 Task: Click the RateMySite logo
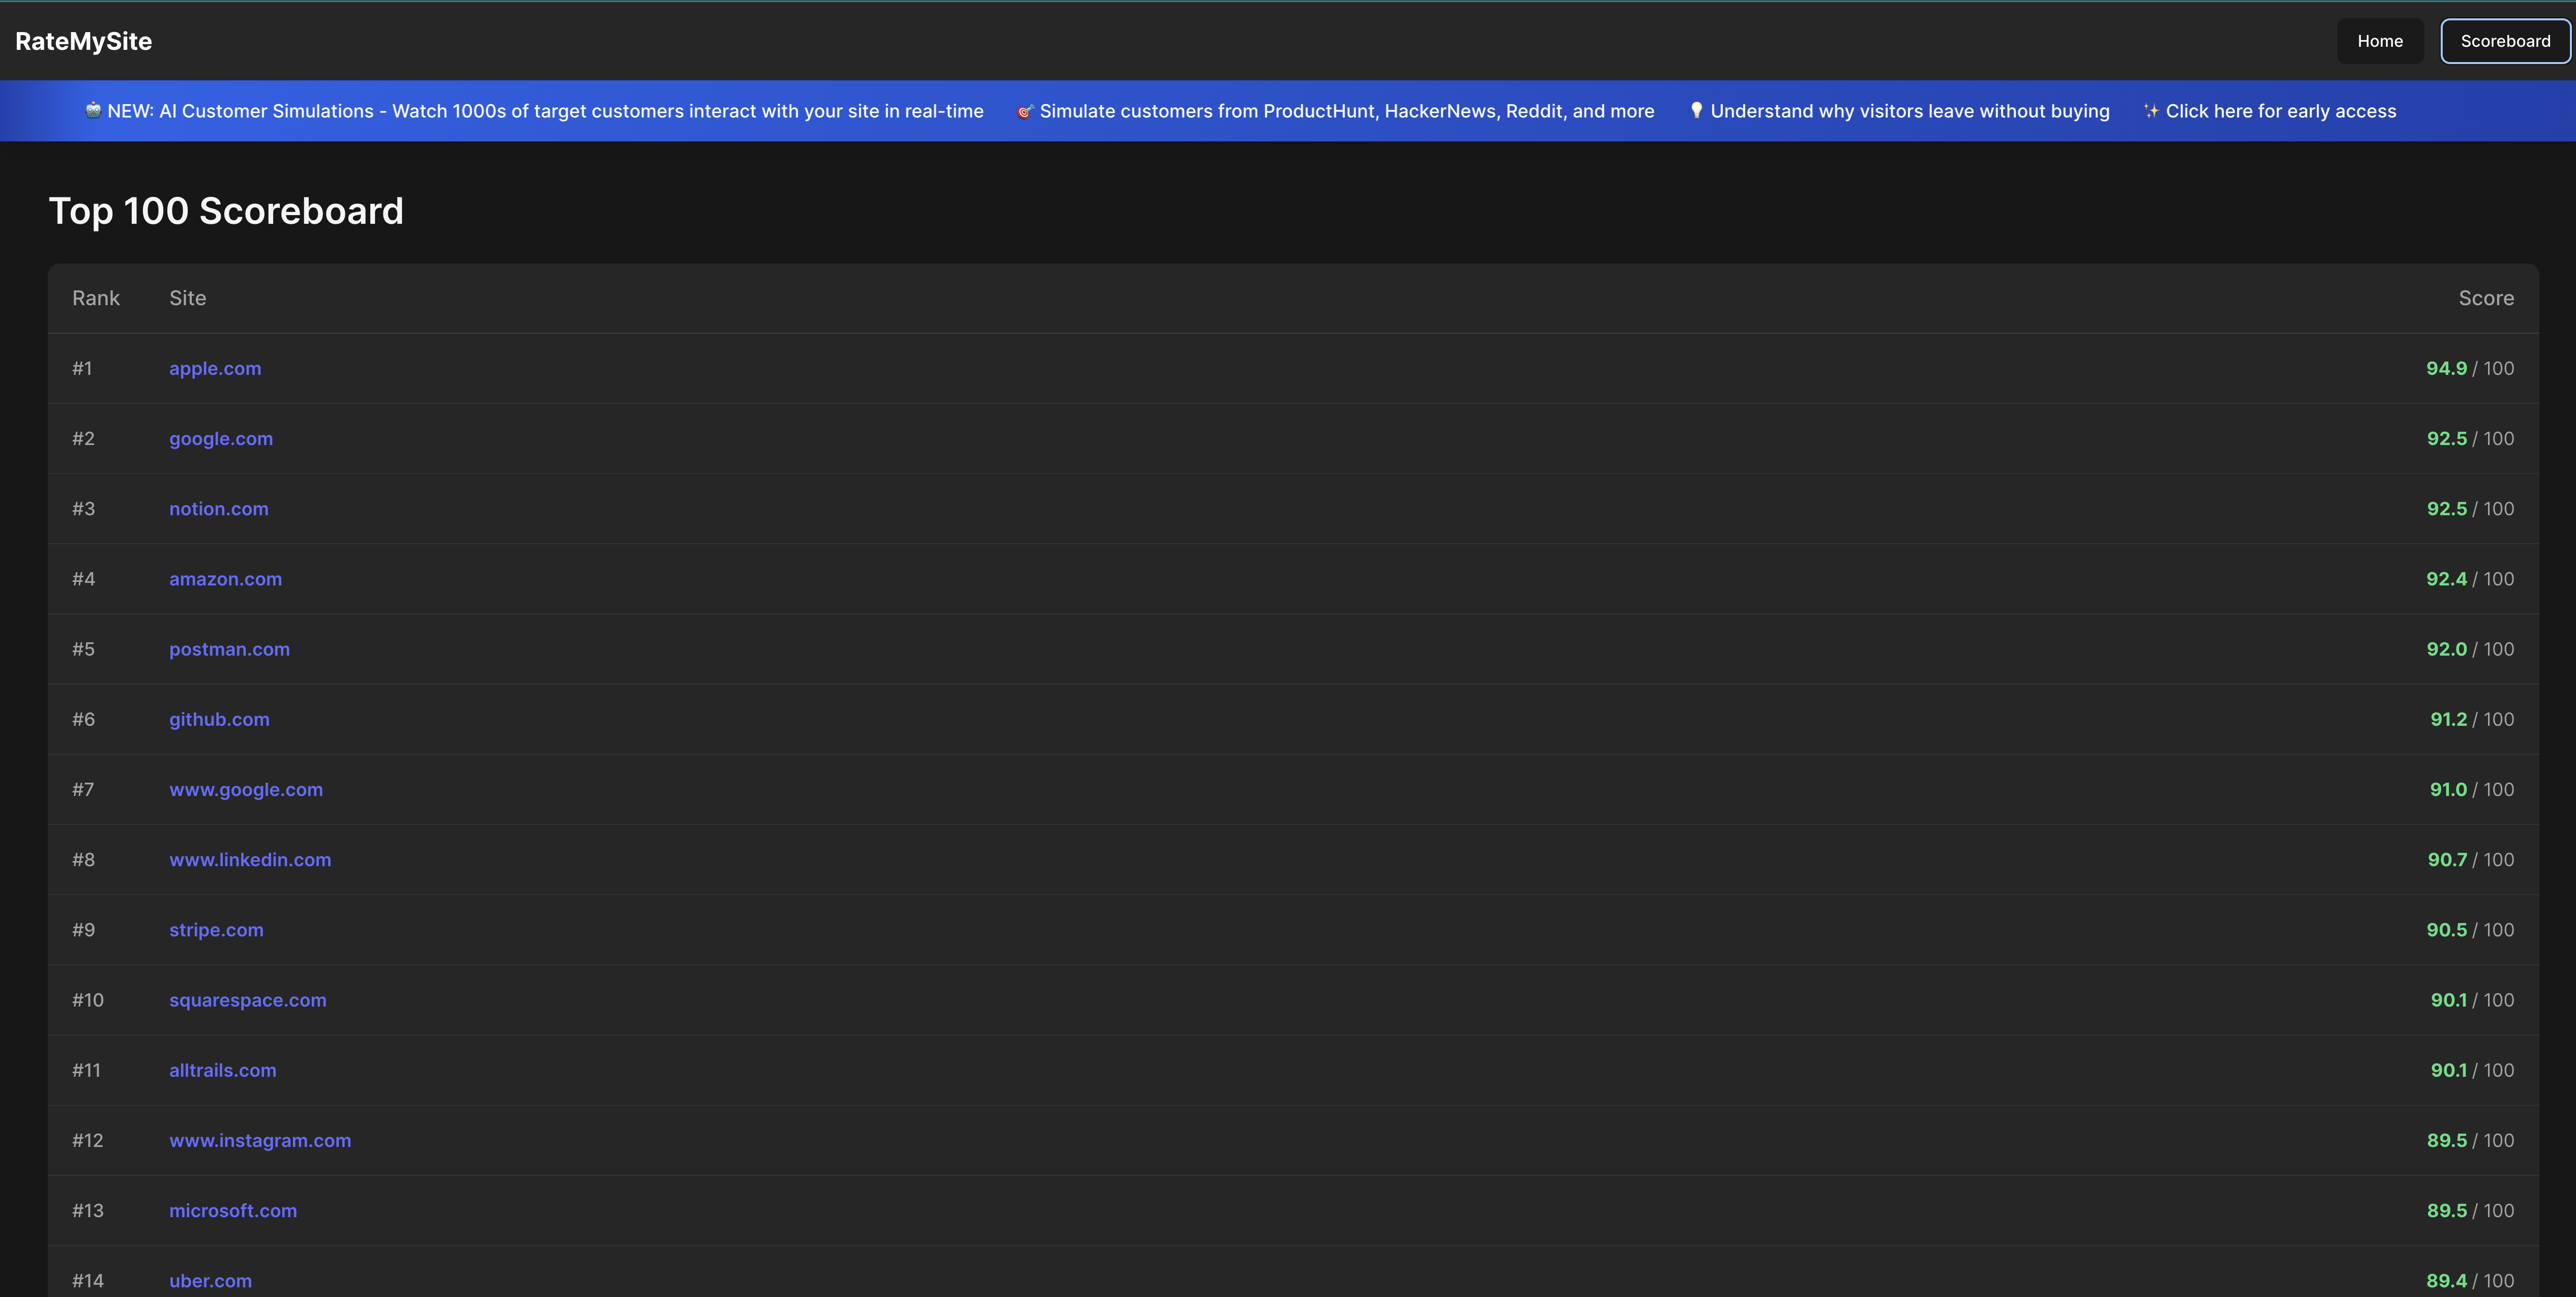(x=83, y=41)
